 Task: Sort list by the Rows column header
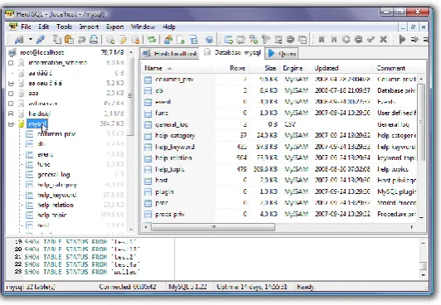tap(232, 68)
